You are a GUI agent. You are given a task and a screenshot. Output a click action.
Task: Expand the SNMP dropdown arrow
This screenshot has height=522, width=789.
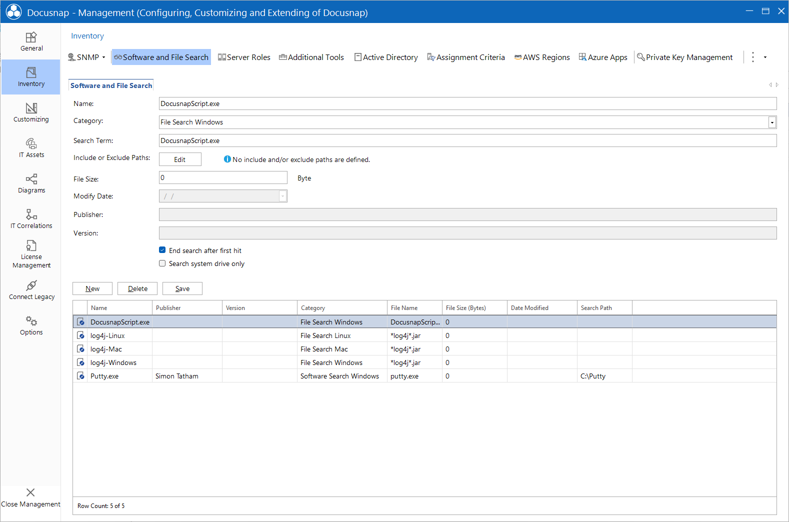tap(103, 57)
